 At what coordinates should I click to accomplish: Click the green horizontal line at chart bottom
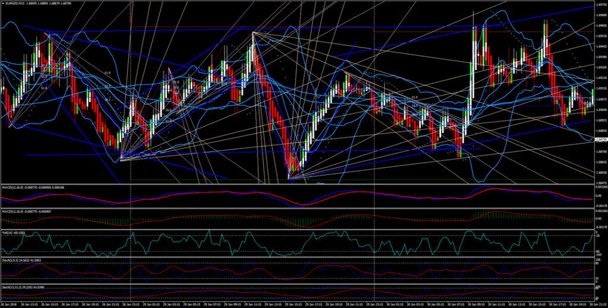(360, 180)
